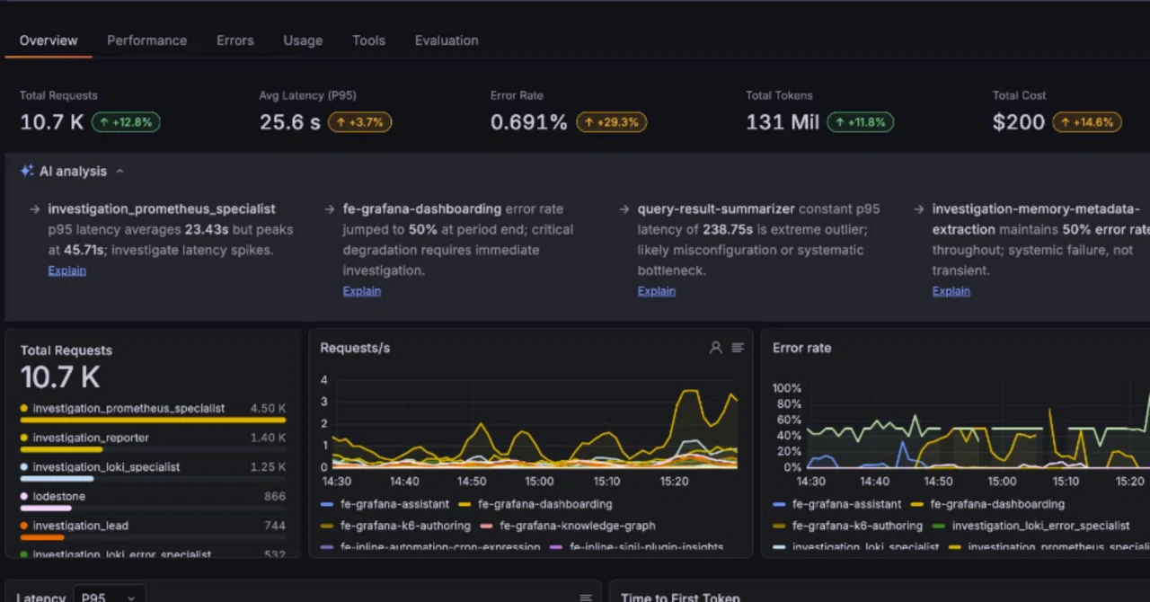Click the arrow icon beside investigation-memory-metadata-extraction insight
This screenshot has height=602, width=1150.
919,208
